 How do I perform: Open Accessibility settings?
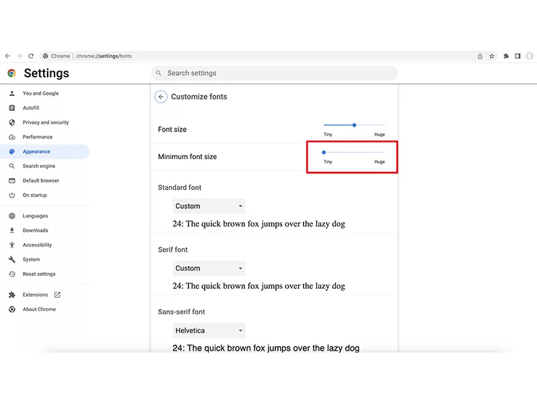(x=38, y=244)
